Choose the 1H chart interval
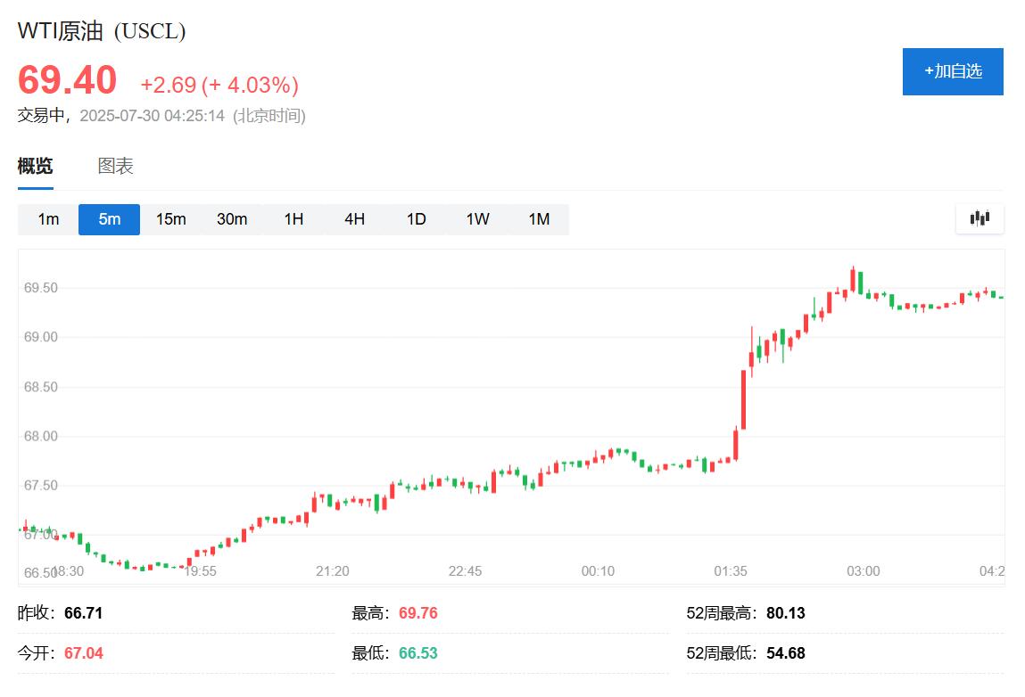Screen dimensions: 1025x697 [293, 219]
